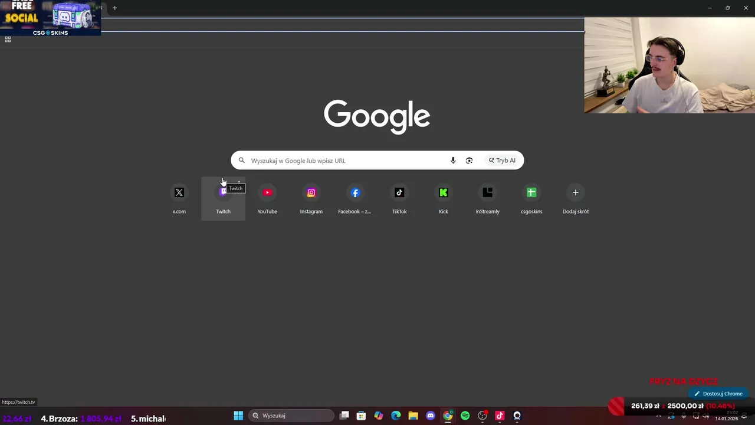
Task: Click the Google logo
Action: tap(377, 116)
